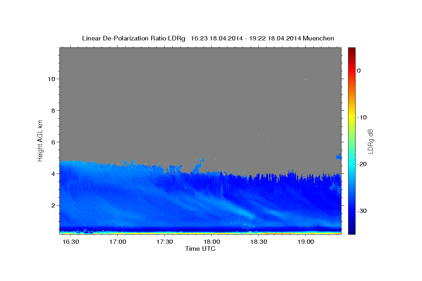This screenshot has height=281, width=422.
Task: Click the height tick label 8
Action: point(53,110)
